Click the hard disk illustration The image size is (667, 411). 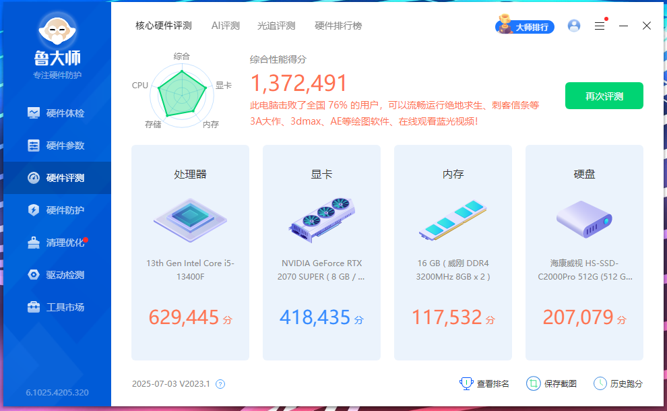click(584, 220)
